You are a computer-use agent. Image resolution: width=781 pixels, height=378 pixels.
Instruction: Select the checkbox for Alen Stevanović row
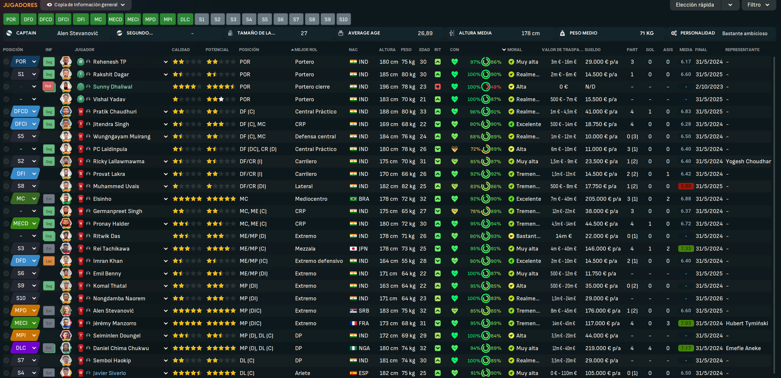(x=6, y=311)
